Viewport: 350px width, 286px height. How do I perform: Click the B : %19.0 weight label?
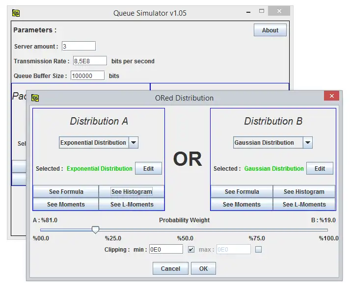pyautogui.click(x=323, y=220)
